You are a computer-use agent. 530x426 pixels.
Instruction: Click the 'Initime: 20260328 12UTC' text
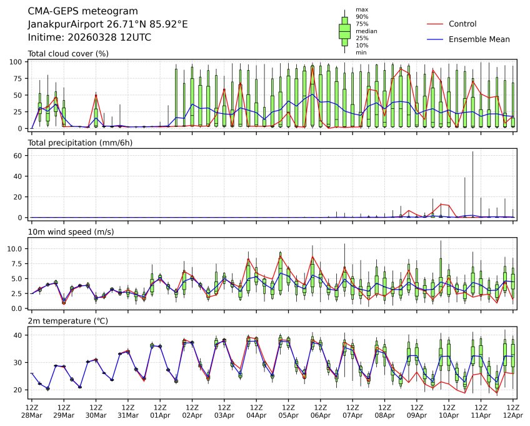pyautogui.click(x=89, y=38)
